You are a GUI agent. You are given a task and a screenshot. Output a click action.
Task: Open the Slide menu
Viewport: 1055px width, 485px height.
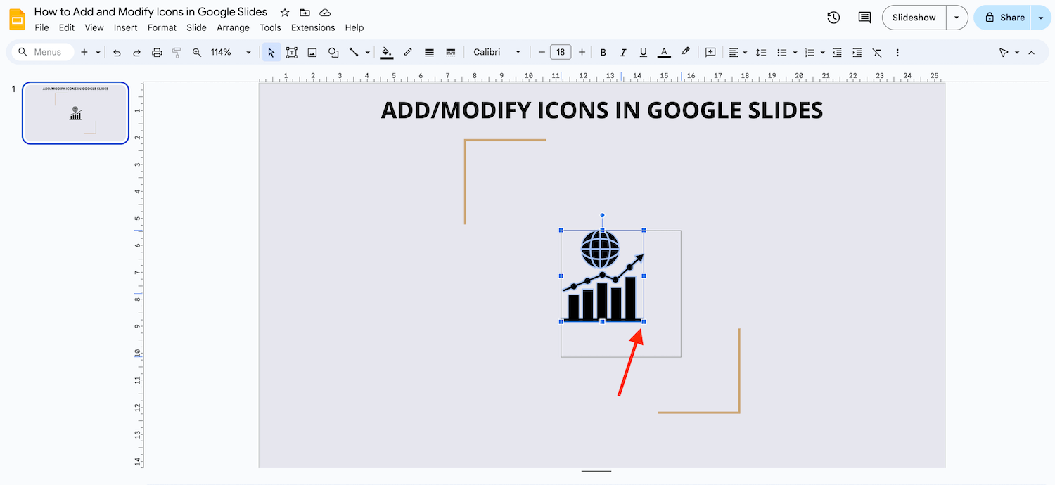(197, 27)
